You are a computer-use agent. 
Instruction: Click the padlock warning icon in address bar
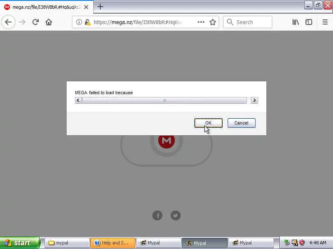[87, 22]
